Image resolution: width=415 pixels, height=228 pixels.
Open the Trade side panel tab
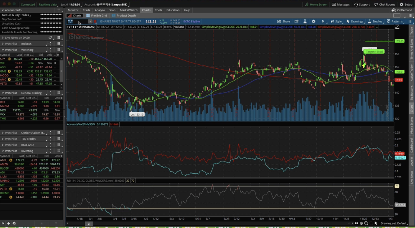pyautogui.click(x=412, y=31)
